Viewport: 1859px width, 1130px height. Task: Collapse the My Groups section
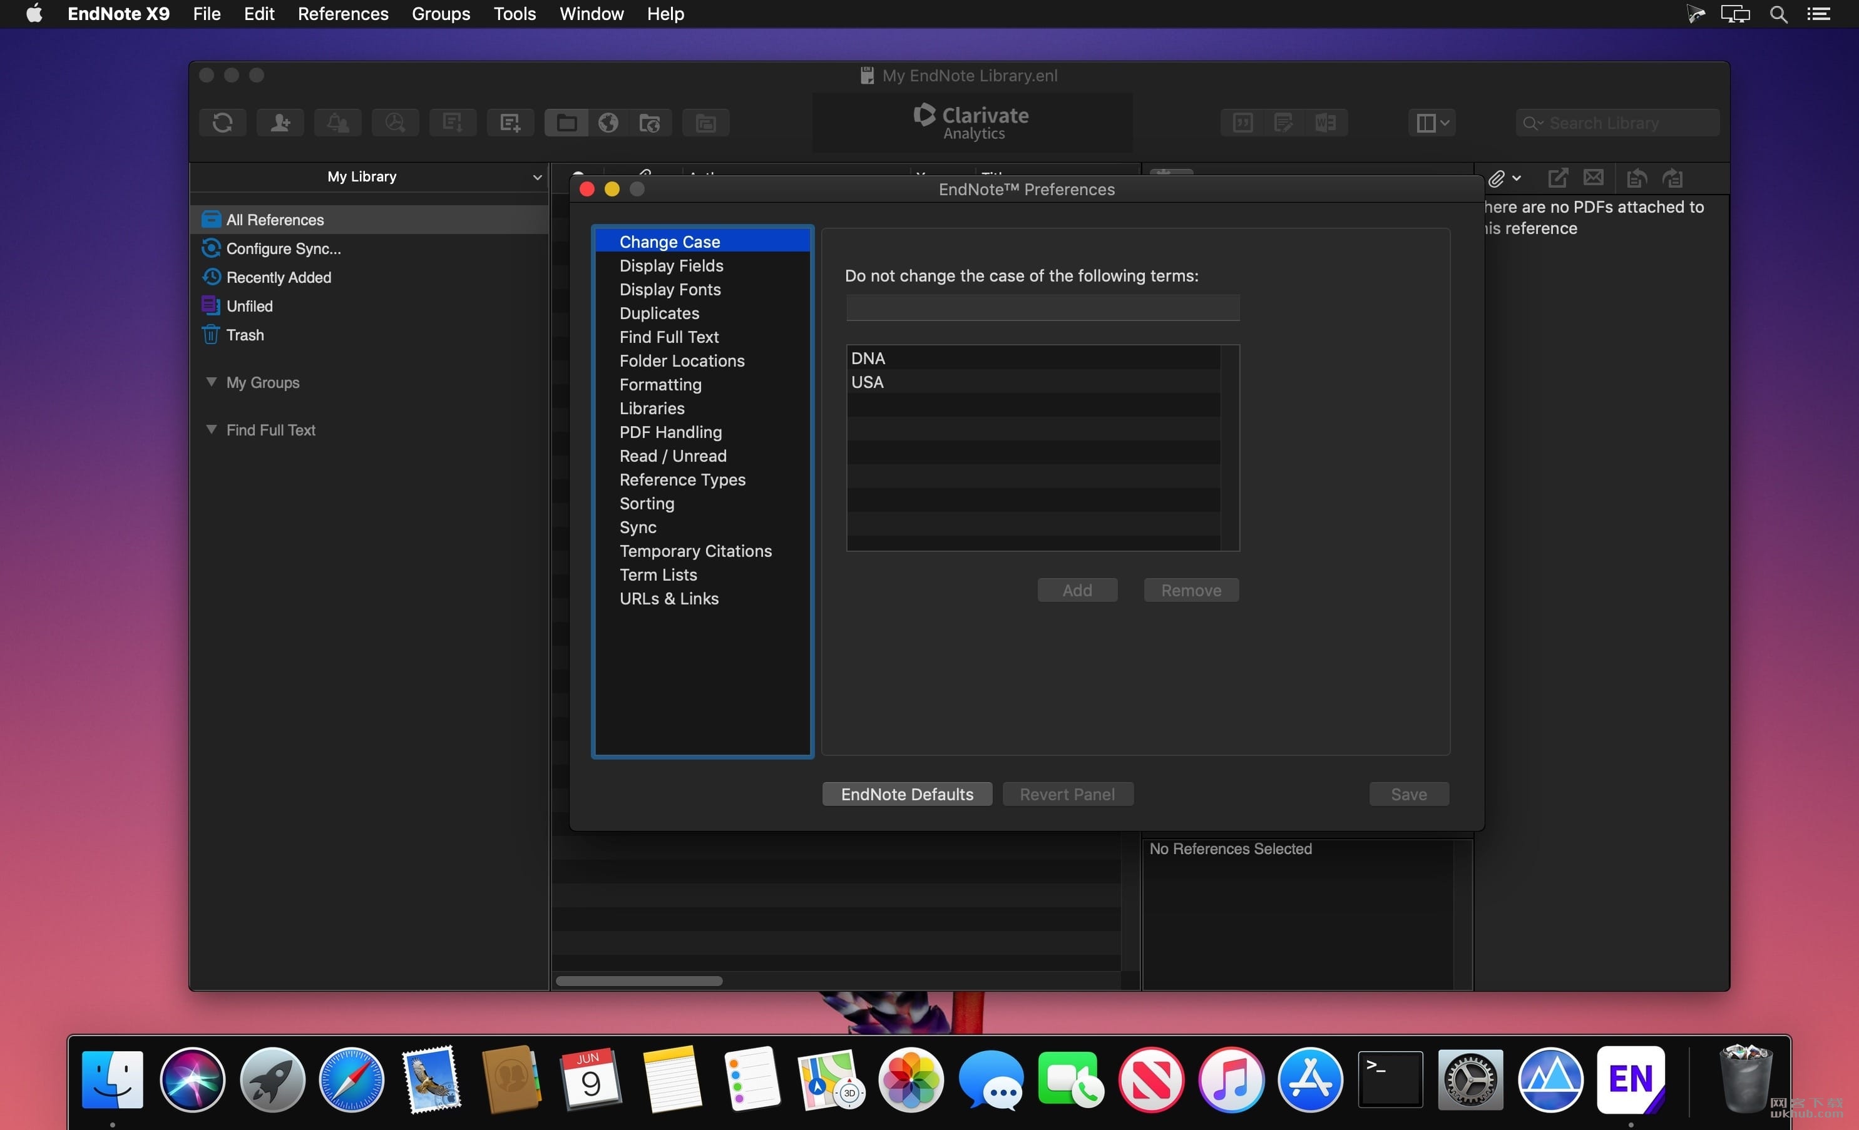(x=212, y=382)
